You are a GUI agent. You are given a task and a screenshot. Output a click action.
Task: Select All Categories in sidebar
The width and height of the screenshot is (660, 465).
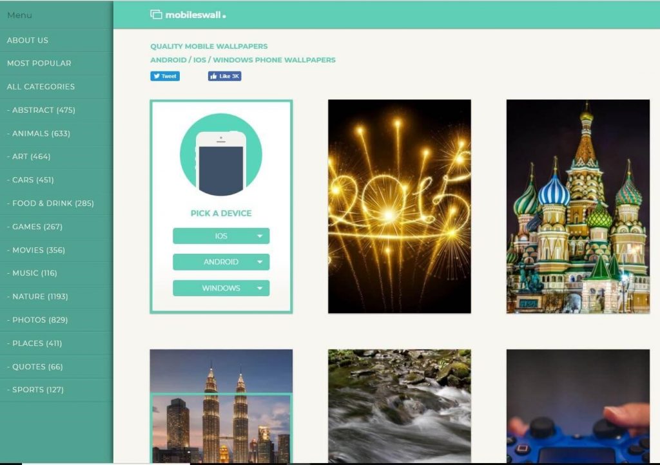(57, 87)
